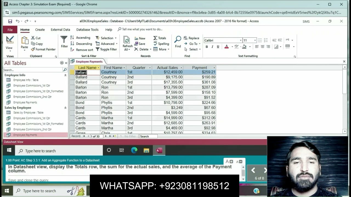Click the record navigator Search box

point(148,136)
